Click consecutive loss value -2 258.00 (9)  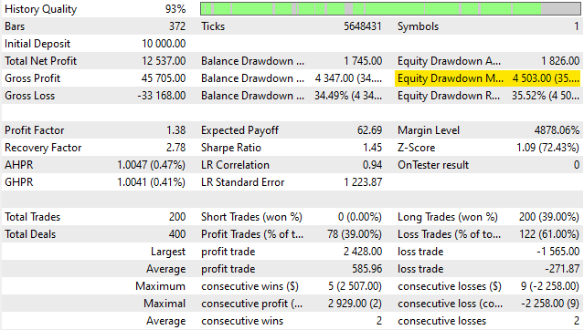coord(550,304)
